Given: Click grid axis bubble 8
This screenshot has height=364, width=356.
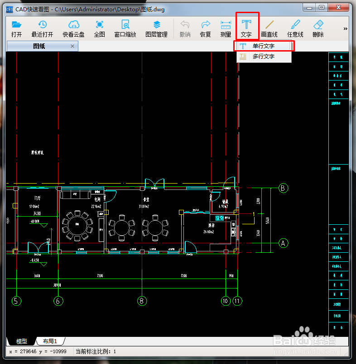Looking at the screenshot, I should (142, 301).
